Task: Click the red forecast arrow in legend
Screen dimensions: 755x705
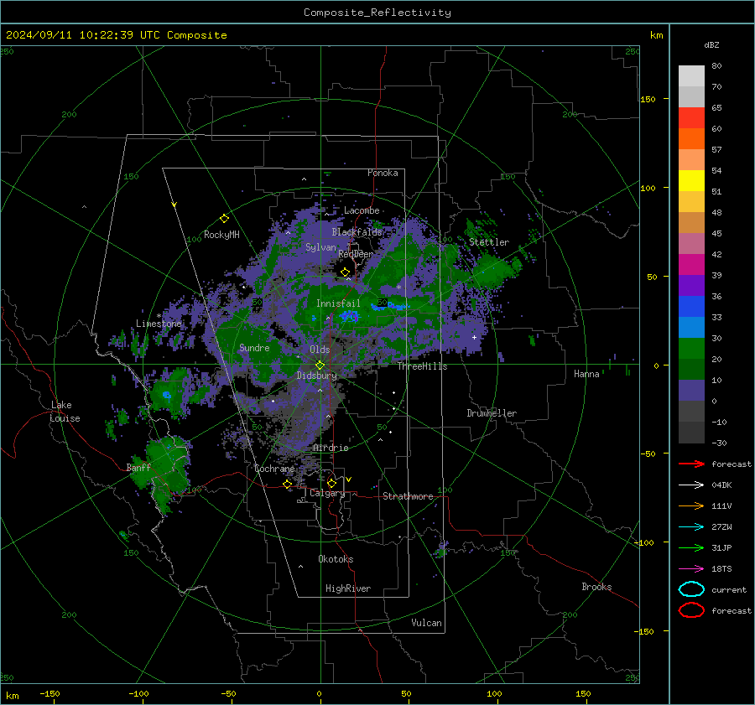Action: (691, 464)
